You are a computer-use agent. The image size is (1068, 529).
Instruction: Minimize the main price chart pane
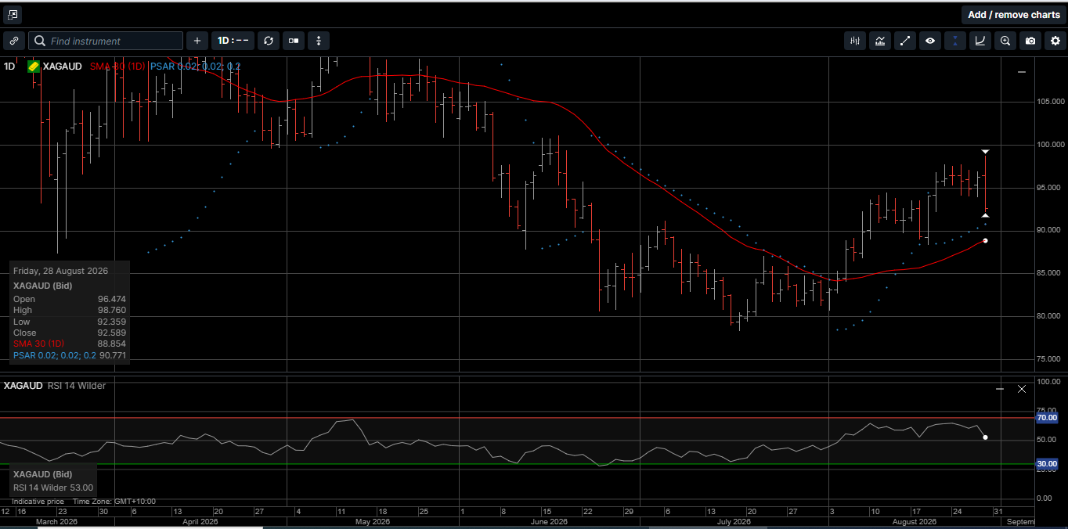[x=1022, y=72]
